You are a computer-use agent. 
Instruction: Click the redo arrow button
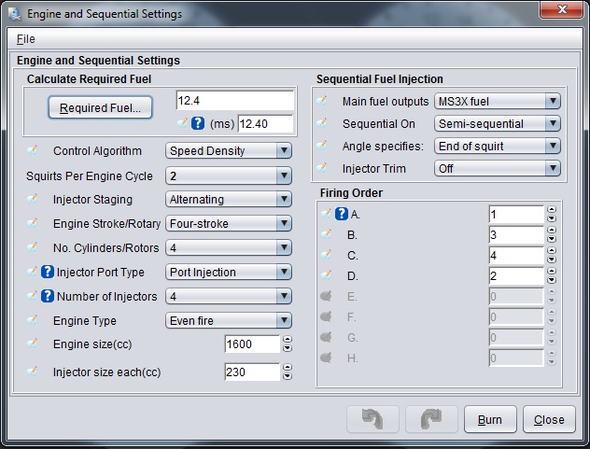click(x=431, y=419)
